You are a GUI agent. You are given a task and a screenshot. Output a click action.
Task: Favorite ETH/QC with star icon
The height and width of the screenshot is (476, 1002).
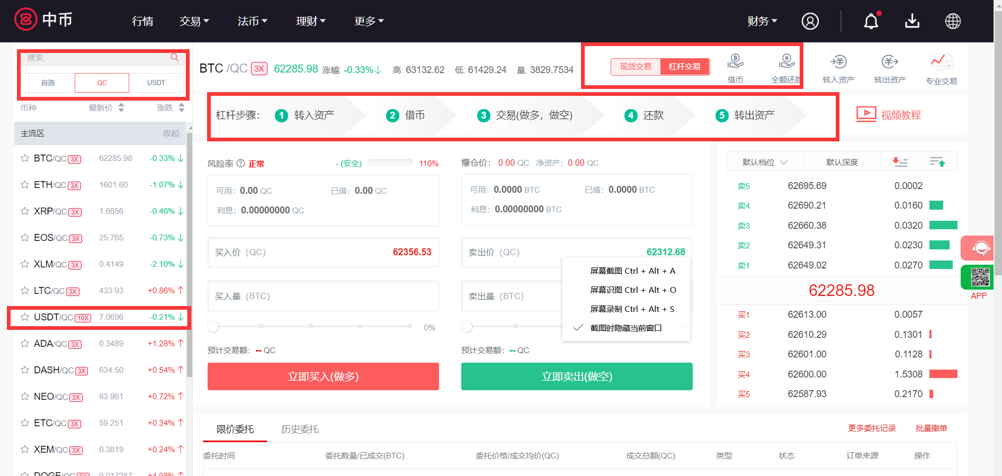coord(24,185)
